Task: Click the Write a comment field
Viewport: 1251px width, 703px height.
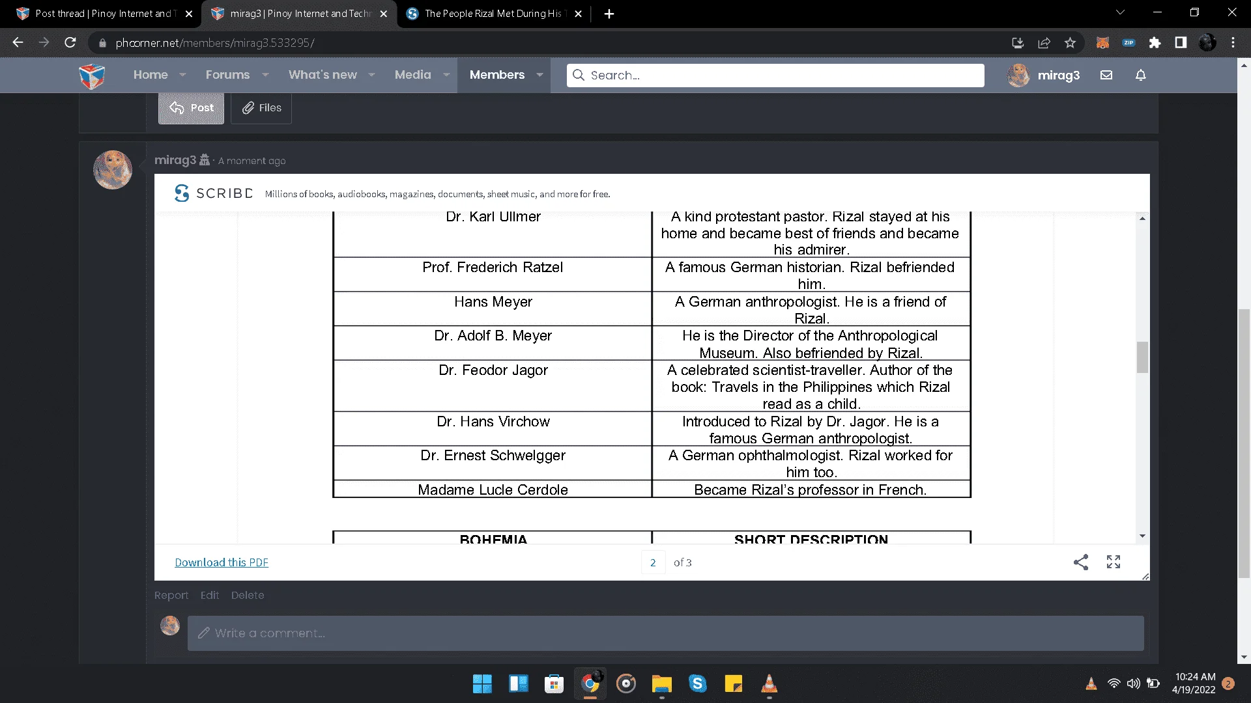Action: (665, 633)
